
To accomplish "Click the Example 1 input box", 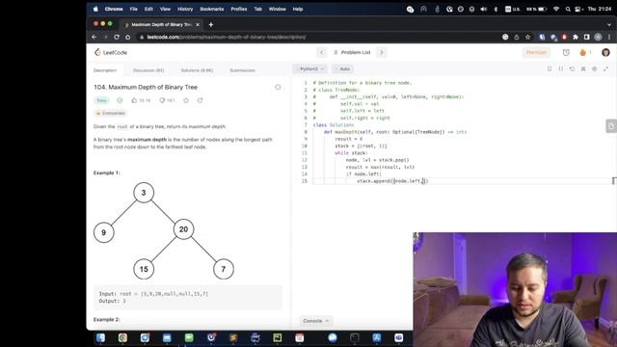I will (188, 298).
